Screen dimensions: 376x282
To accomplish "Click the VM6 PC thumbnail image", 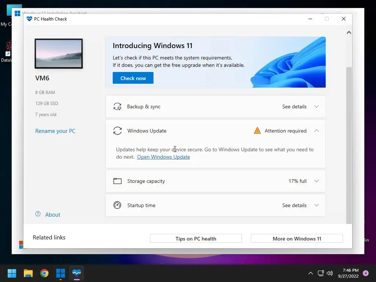I will point(59,54).
